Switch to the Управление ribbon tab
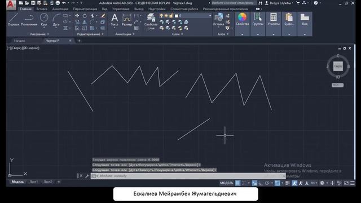Image resolution: width=361 pixels, height=203 pixels. 121,9
